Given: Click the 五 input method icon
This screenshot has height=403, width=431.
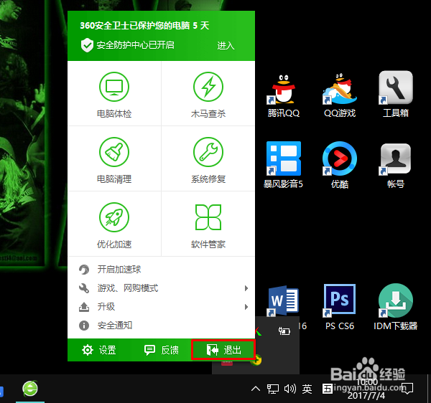Looking at the screenshot, I should click(x=328, y=389).
